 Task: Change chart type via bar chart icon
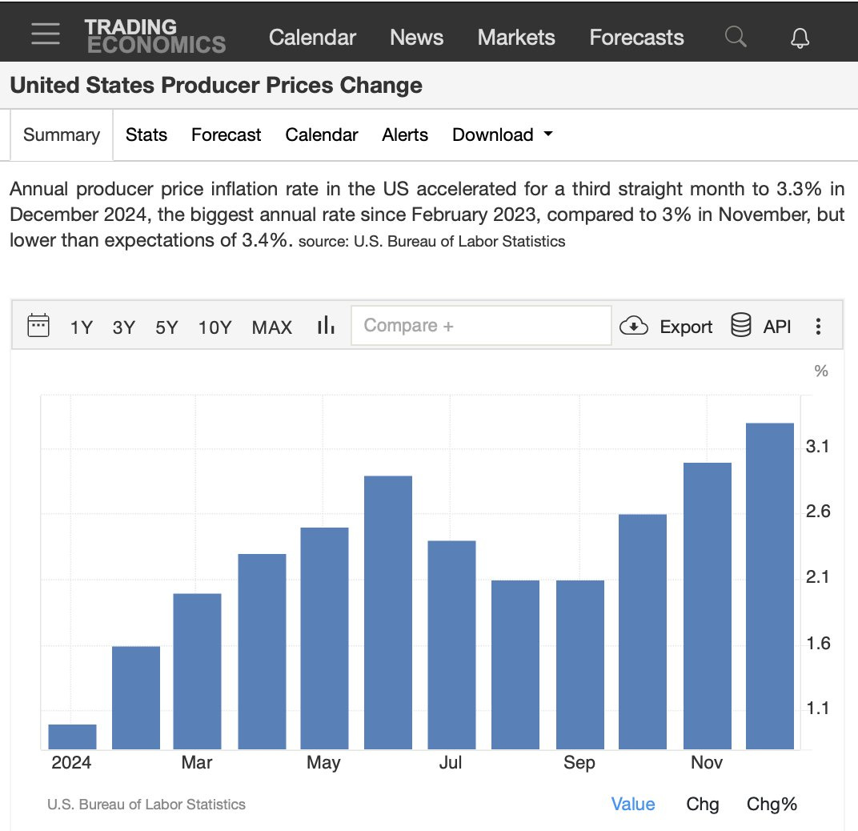[326, 325]
